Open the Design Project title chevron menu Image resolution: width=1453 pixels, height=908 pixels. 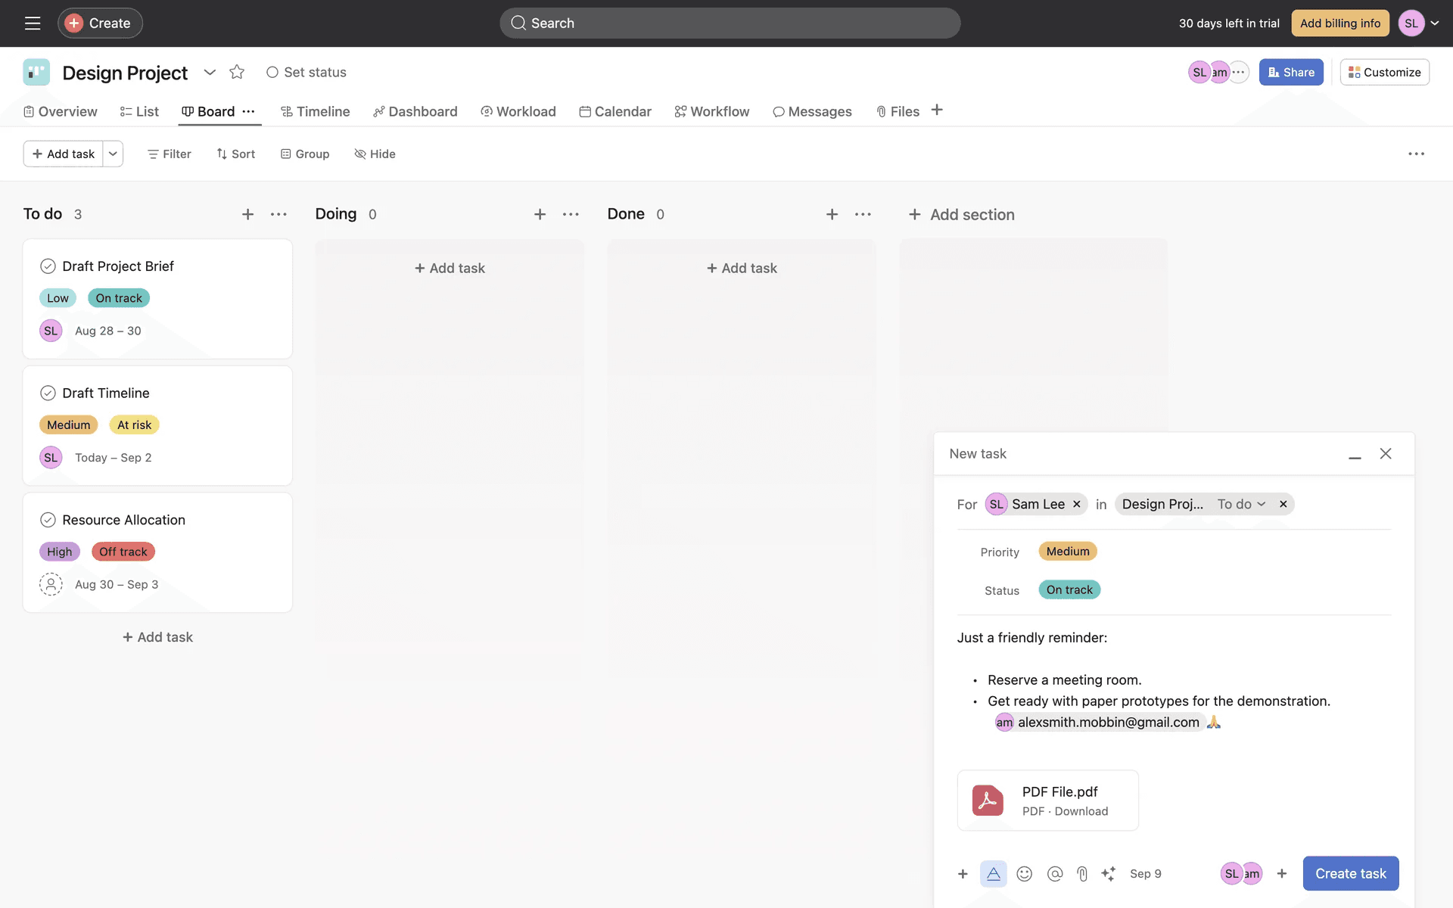pos(210,72)
